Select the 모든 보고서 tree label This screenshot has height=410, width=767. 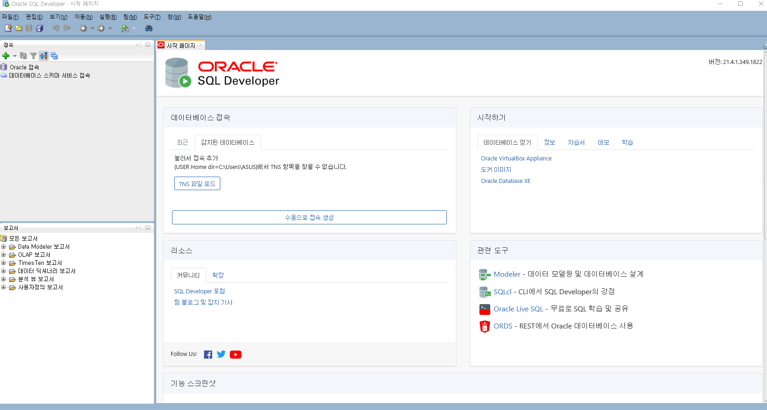[x=23, y=238]
